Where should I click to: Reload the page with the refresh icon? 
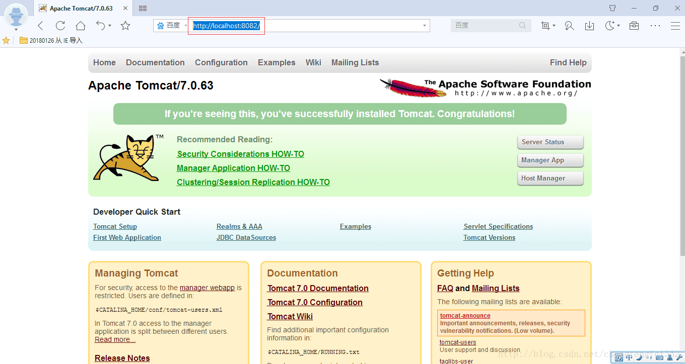point(60,26)
